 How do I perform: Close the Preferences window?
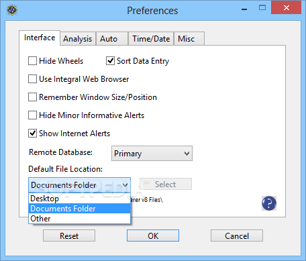(286, 8)
